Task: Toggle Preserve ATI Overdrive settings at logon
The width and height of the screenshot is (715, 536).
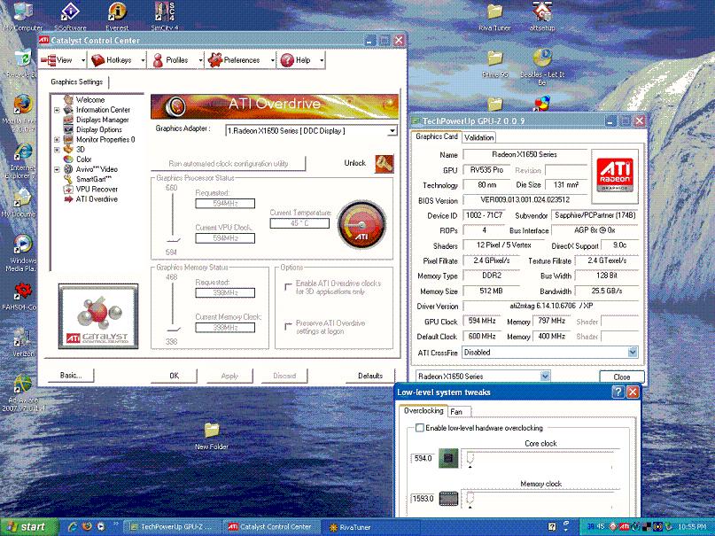Action: click(x=288, y=326)
